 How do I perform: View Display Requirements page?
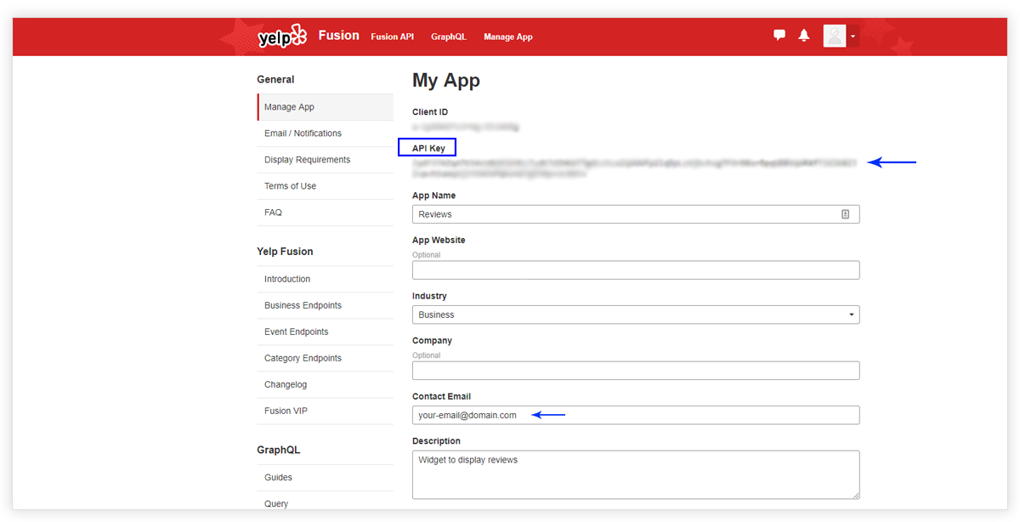(x=307, y=160)
